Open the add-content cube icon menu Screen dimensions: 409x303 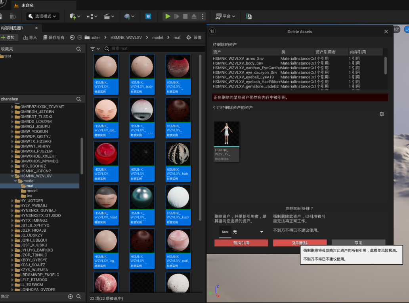73,16
